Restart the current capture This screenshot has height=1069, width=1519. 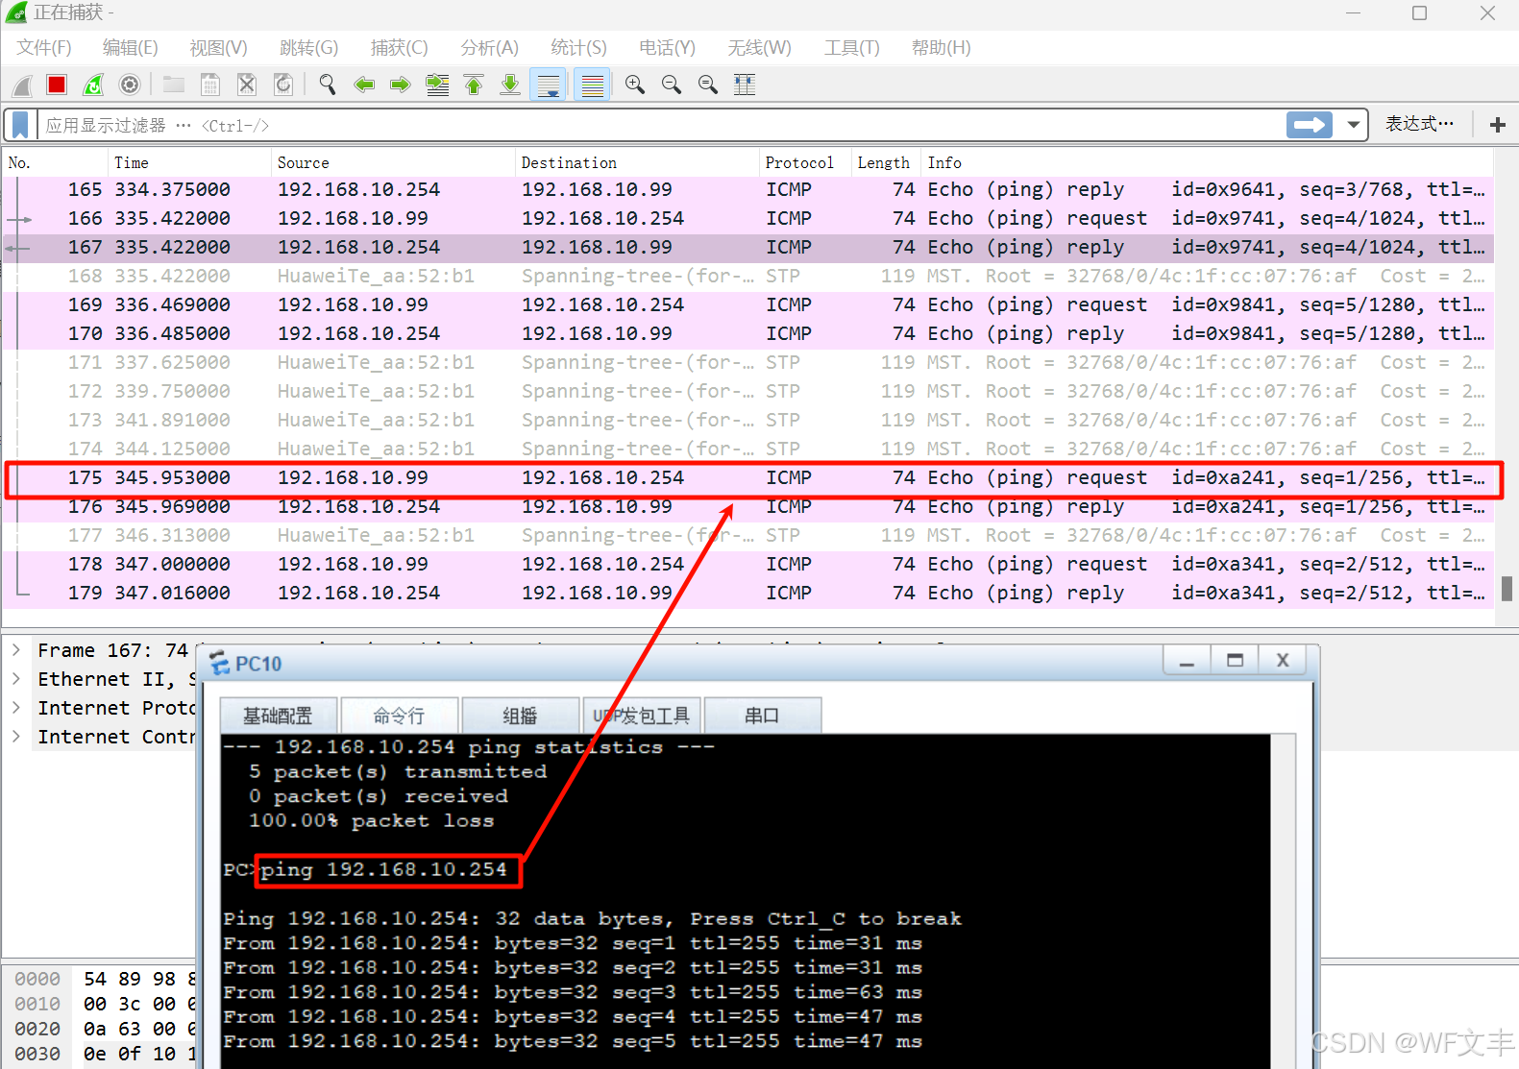click(x=93, y=85)
